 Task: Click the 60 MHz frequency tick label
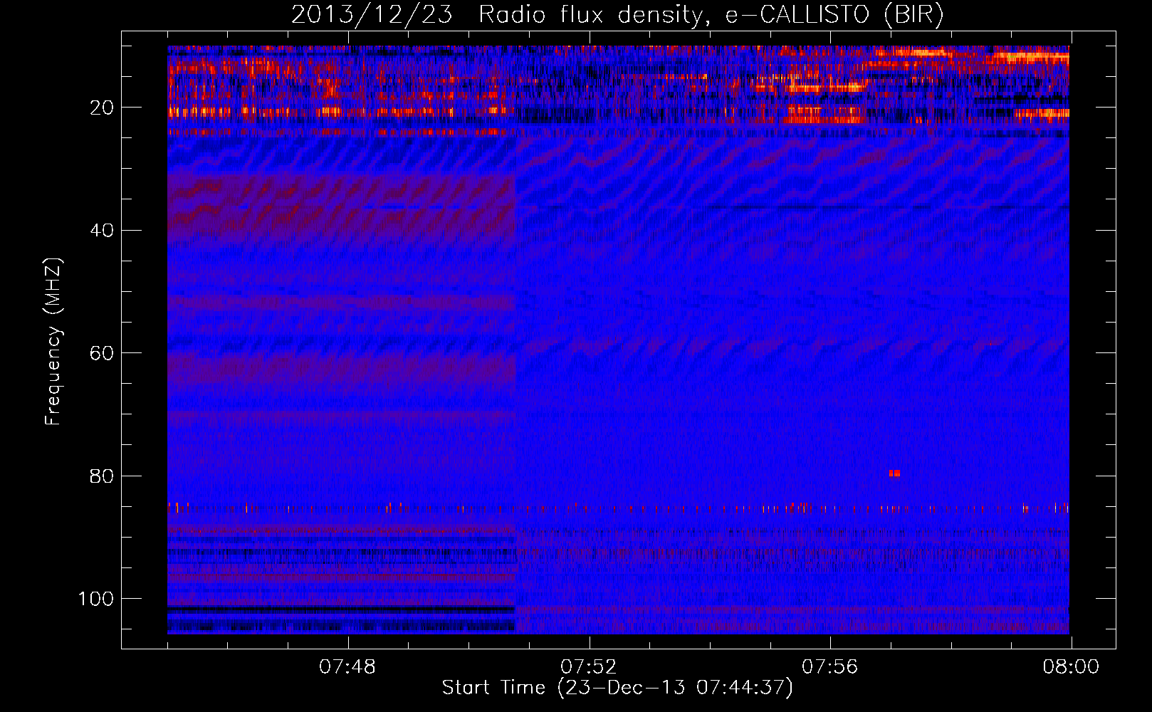[x=102, y=353]
